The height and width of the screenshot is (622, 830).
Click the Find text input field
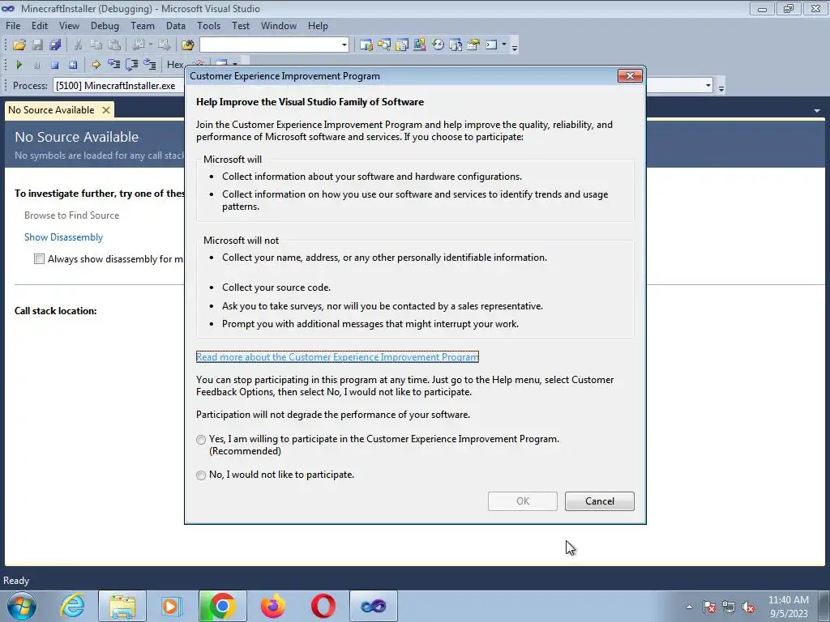tap(269, 45)
